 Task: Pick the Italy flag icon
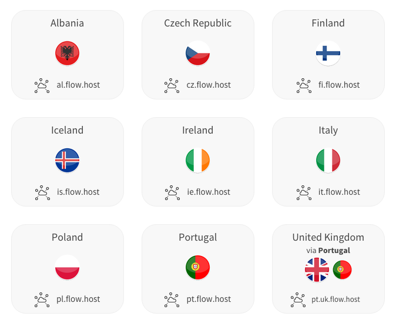tap(328, 160)
